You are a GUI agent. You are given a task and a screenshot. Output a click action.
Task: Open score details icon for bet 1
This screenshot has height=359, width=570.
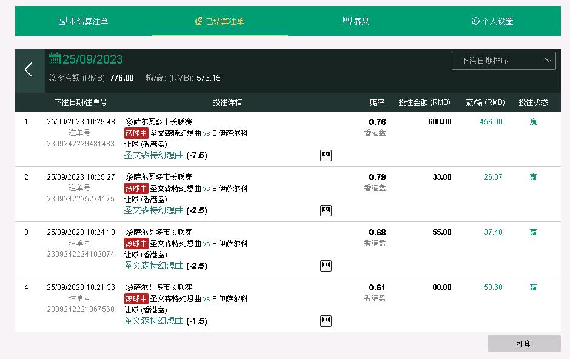point(326,156)
